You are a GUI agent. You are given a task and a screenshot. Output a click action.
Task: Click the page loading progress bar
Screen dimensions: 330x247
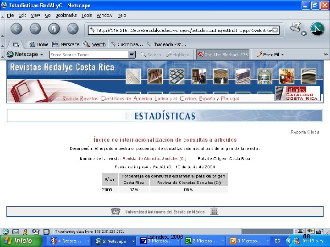click(267, 231)
